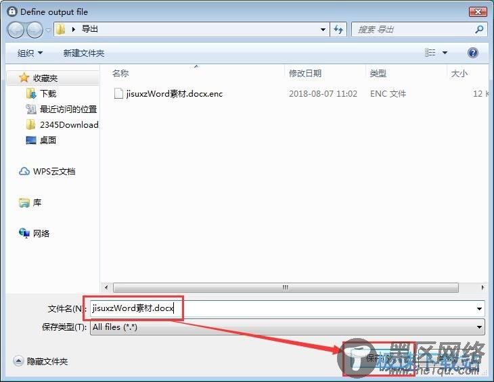Select 网络 in the navigation pane
This screenshot has width=494, height=382.
tap(41, 233)
